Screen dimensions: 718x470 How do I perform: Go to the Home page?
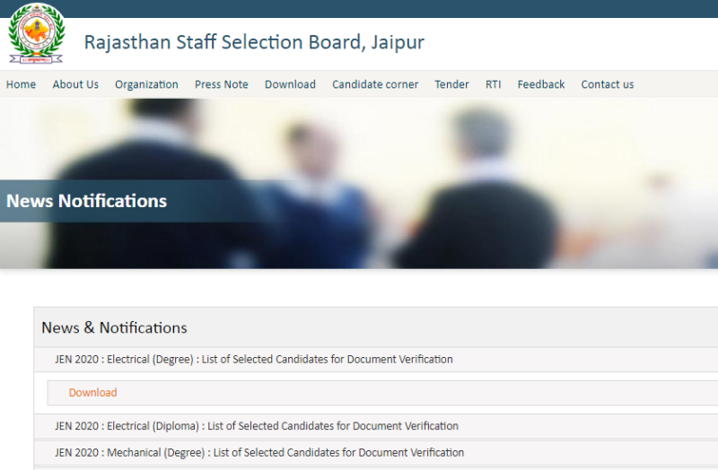pyautogui.click(x=21, y=84)
